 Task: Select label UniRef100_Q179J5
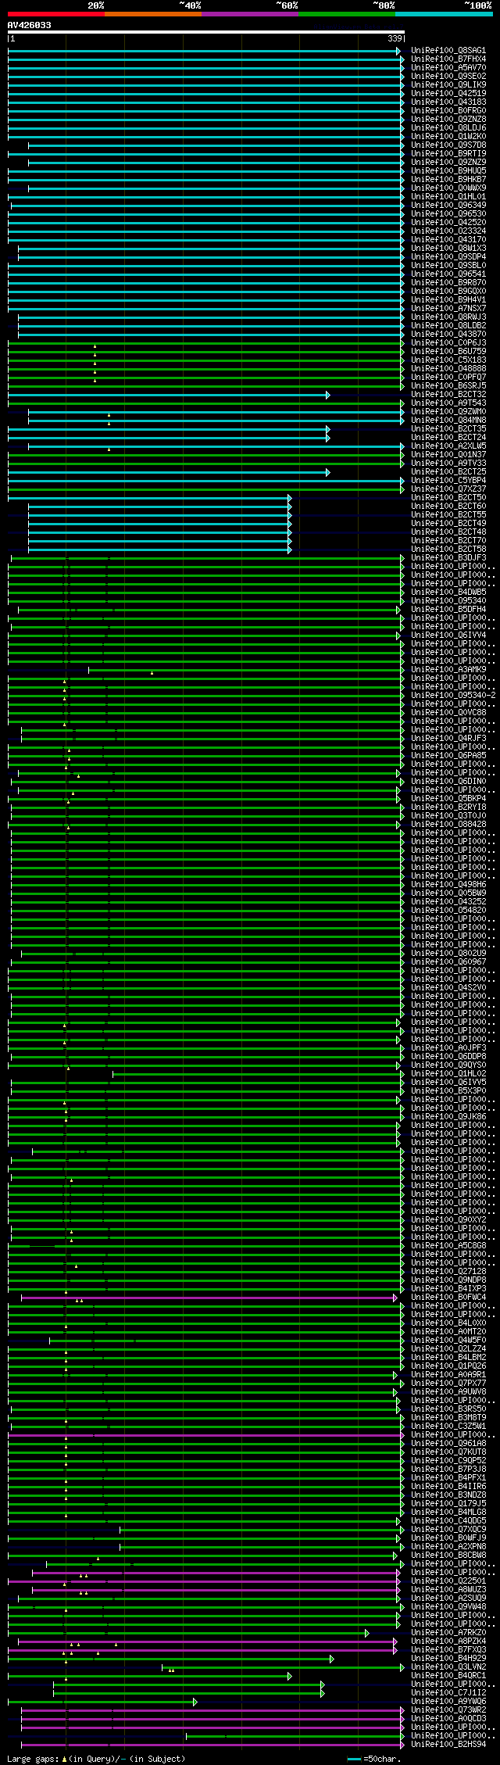pyautogui.click(x=448, y=1504)
